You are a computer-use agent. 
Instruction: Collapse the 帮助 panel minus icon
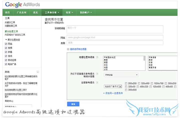(38, 72)
